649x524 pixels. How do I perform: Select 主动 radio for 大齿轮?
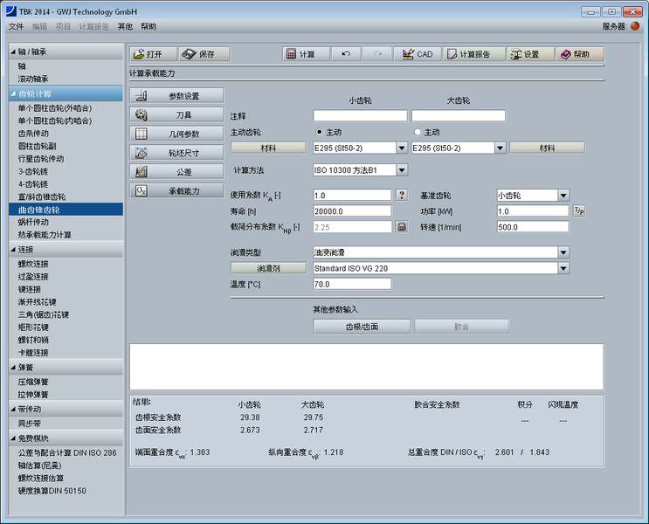point(417,132)
